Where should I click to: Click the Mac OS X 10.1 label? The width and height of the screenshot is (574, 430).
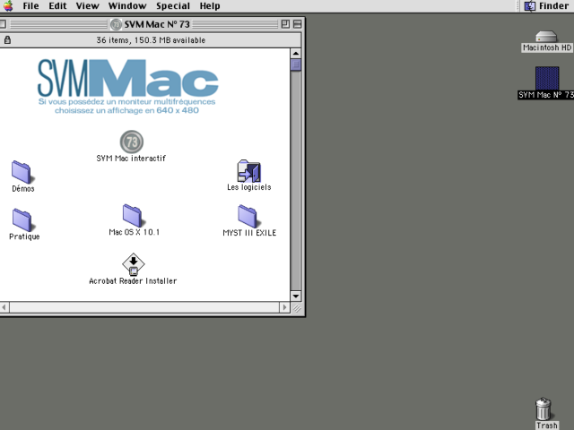[135, 232]
